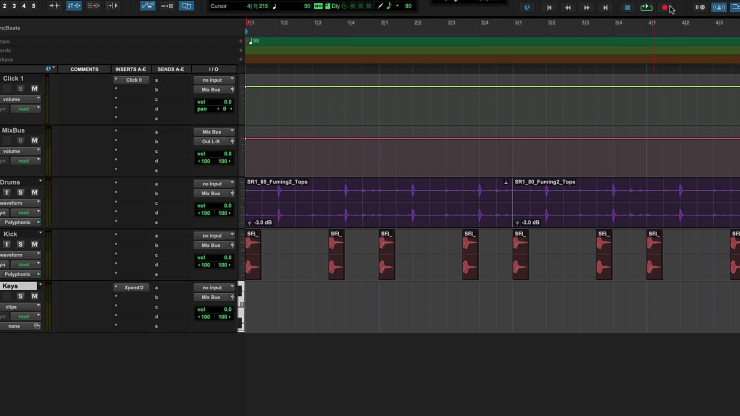The width and height of the screenshot is (740, 416).
Task: Open the Click II plugin insert
Action: [133, 80]
